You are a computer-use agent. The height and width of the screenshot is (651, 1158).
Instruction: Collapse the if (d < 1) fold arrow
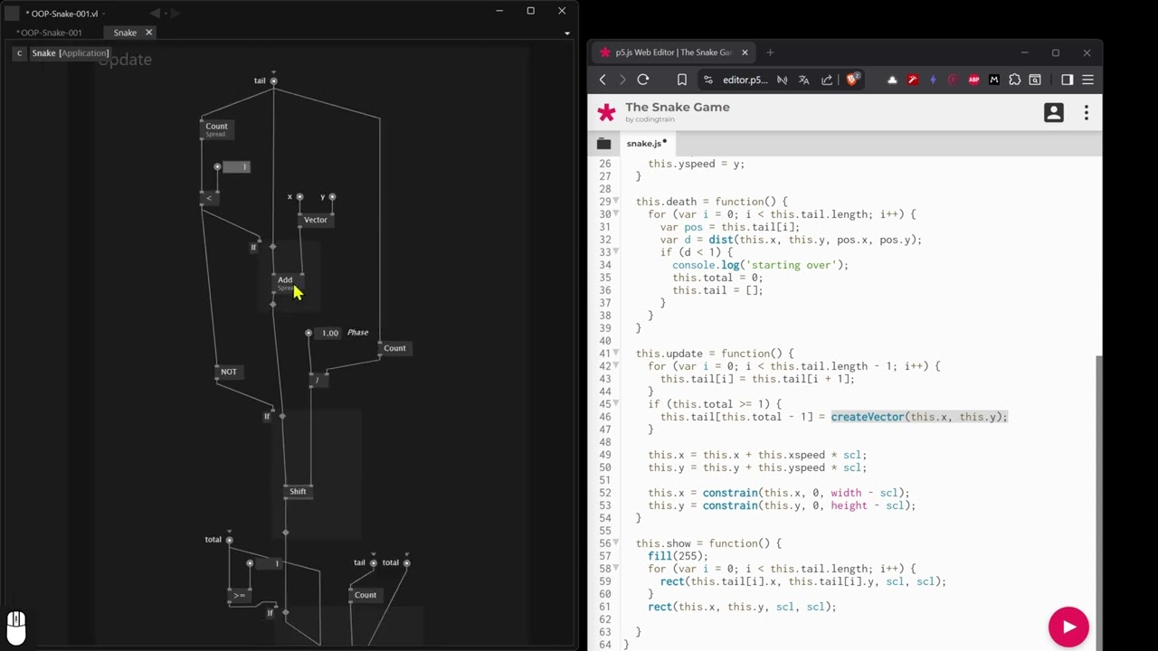pyautogui.click(x=617, y=251)
